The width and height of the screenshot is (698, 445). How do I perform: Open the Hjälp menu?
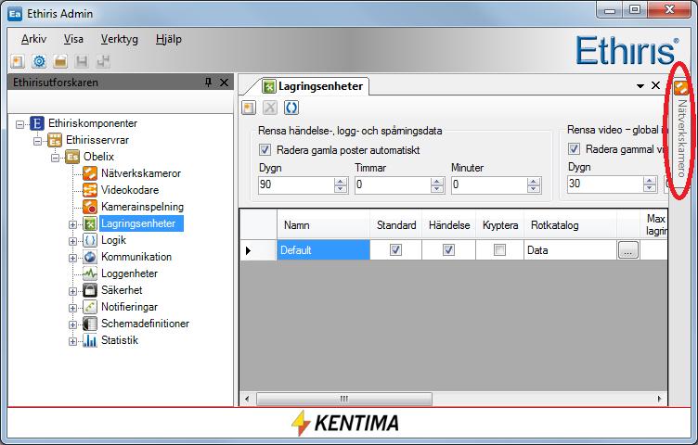169,39
